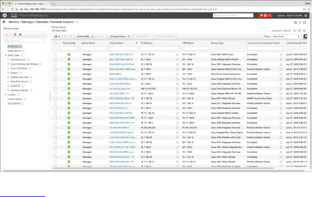Open the hamburger navigation menu

pyautogui.click(x=4, y=15)
